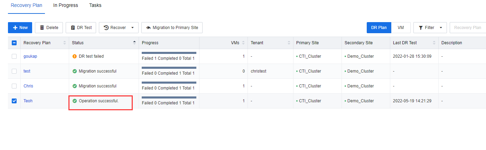The width and height of the screenshot is (486, 150).
Task: Click the progress bar in goukap row
Action: coord(169,53)
